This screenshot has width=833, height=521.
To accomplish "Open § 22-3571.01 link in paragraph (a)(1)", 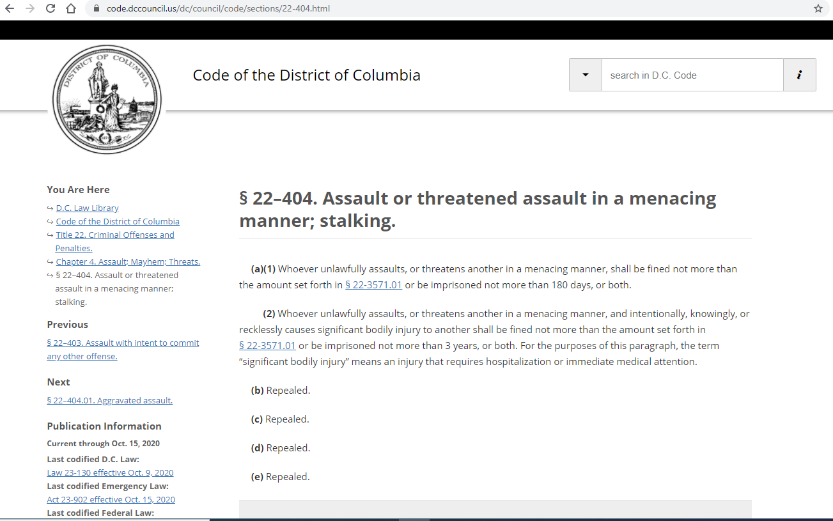I will coord(373,285).
